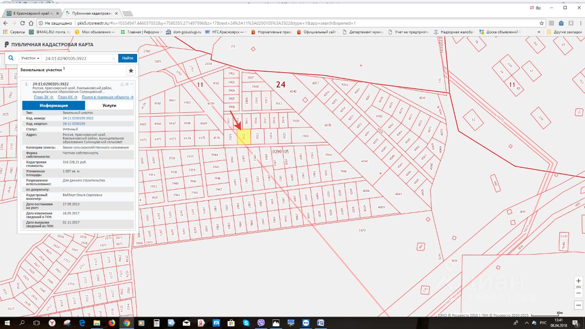
Task: Open the Надзорная жалоба bookmark
Action: coord(454,32)
